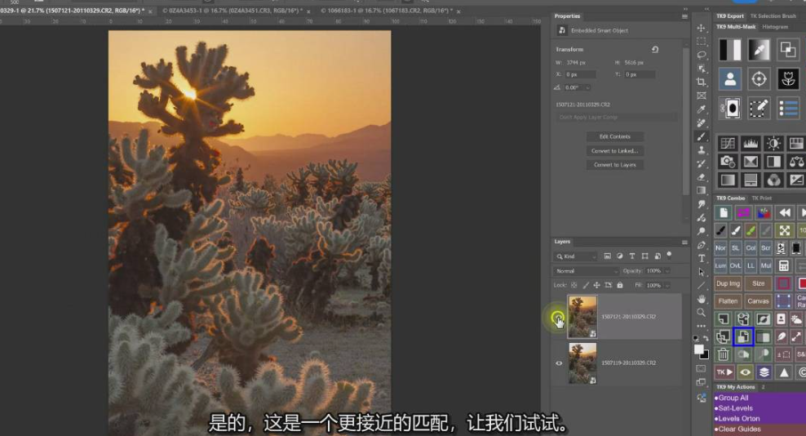Switch to the TK Print tab
Screen dimensions: 806x436
[762, 198]
